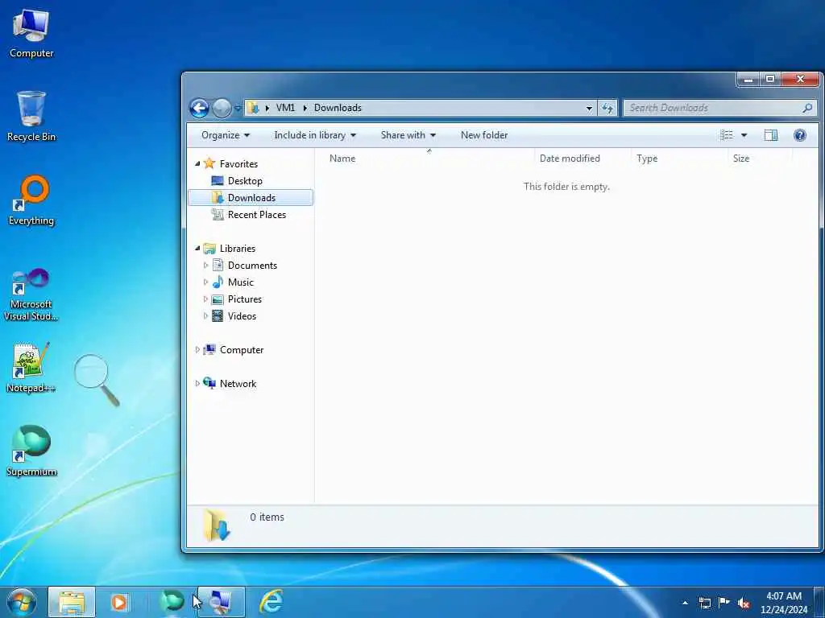Select the Microsoft Visual Studio shortcut

click(31, 295)
